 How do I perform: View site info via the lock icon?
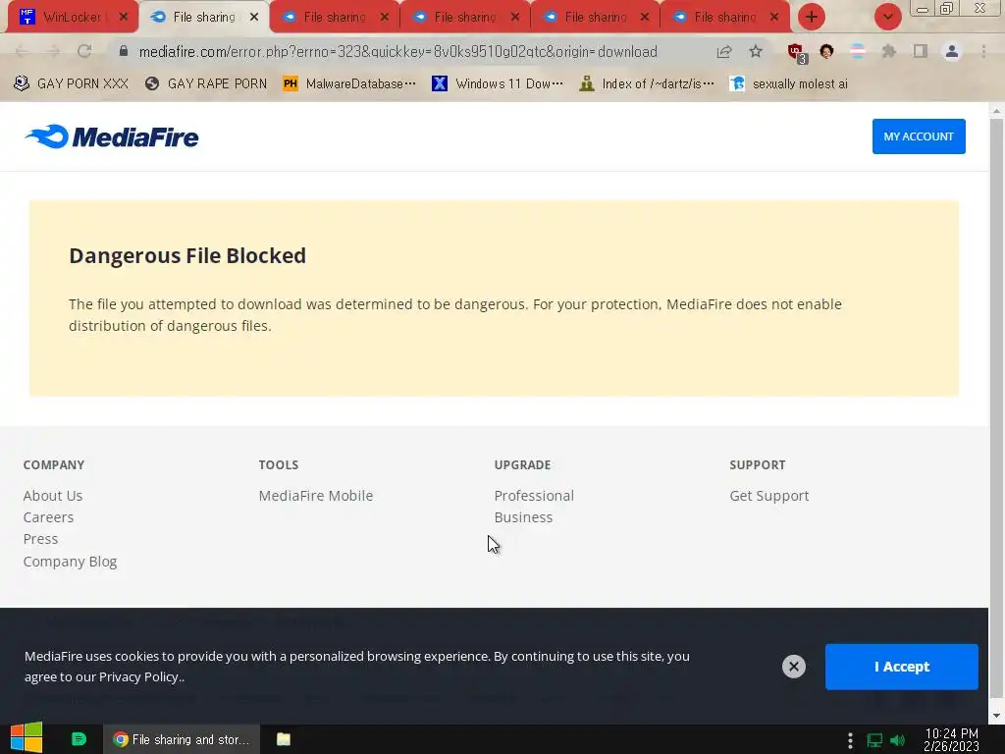point(124,51)
